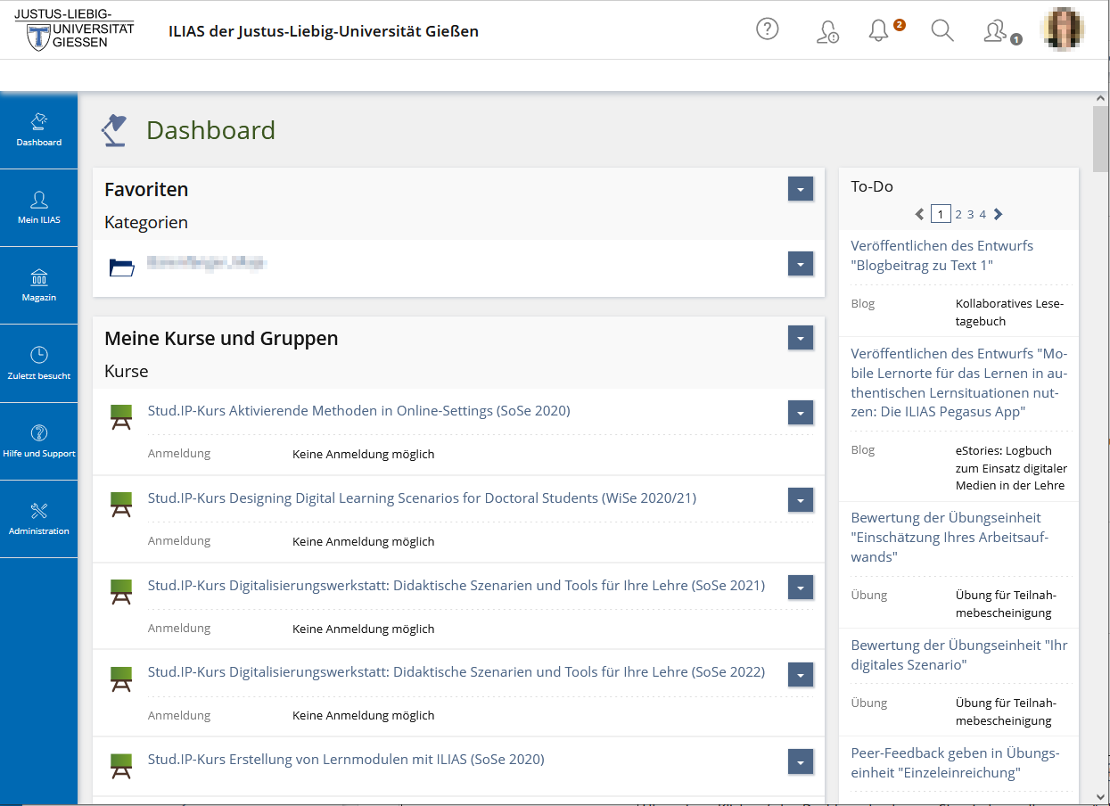Viewport: 1110px width, 806px height.
Task: Open Zuletzt besucht in sidebar
Action: click(39, 363)
